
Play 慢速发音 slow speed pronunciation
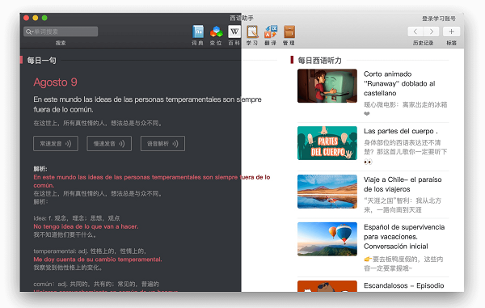coord(109,143)
